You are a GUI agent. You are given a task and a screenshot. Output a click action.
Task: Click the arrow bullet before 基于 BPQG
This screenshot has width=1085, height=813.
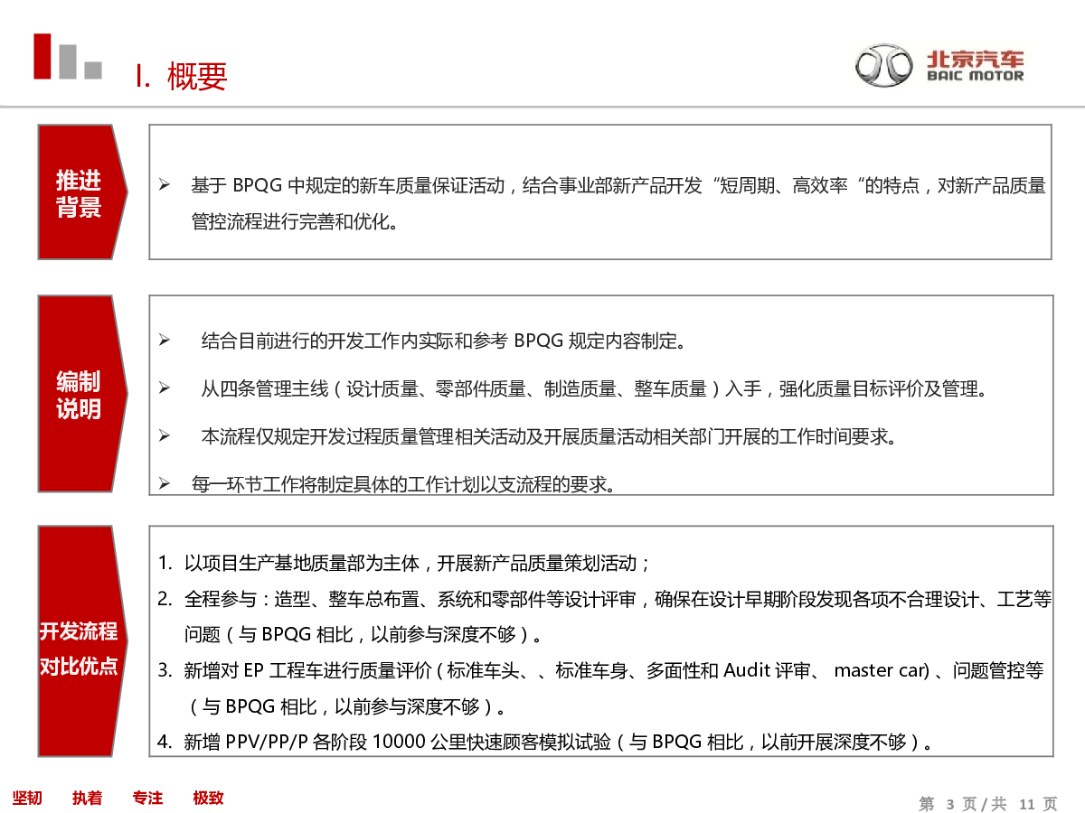click(165, 185)
